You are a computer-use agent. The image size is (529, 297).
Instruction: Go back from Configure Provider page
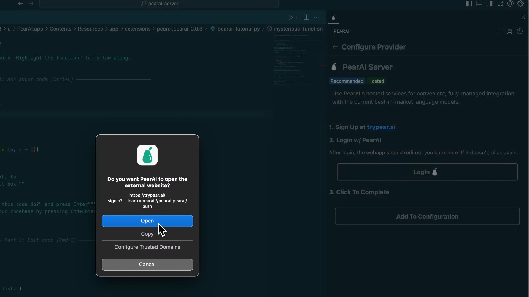coord(335,47)
